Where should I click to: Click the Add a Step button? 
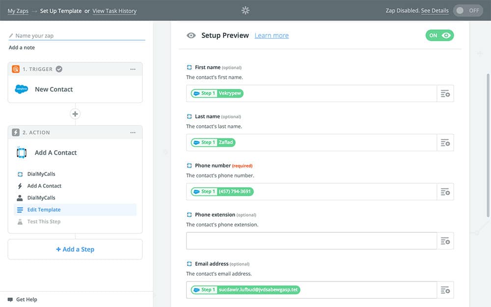click(75, 250)
